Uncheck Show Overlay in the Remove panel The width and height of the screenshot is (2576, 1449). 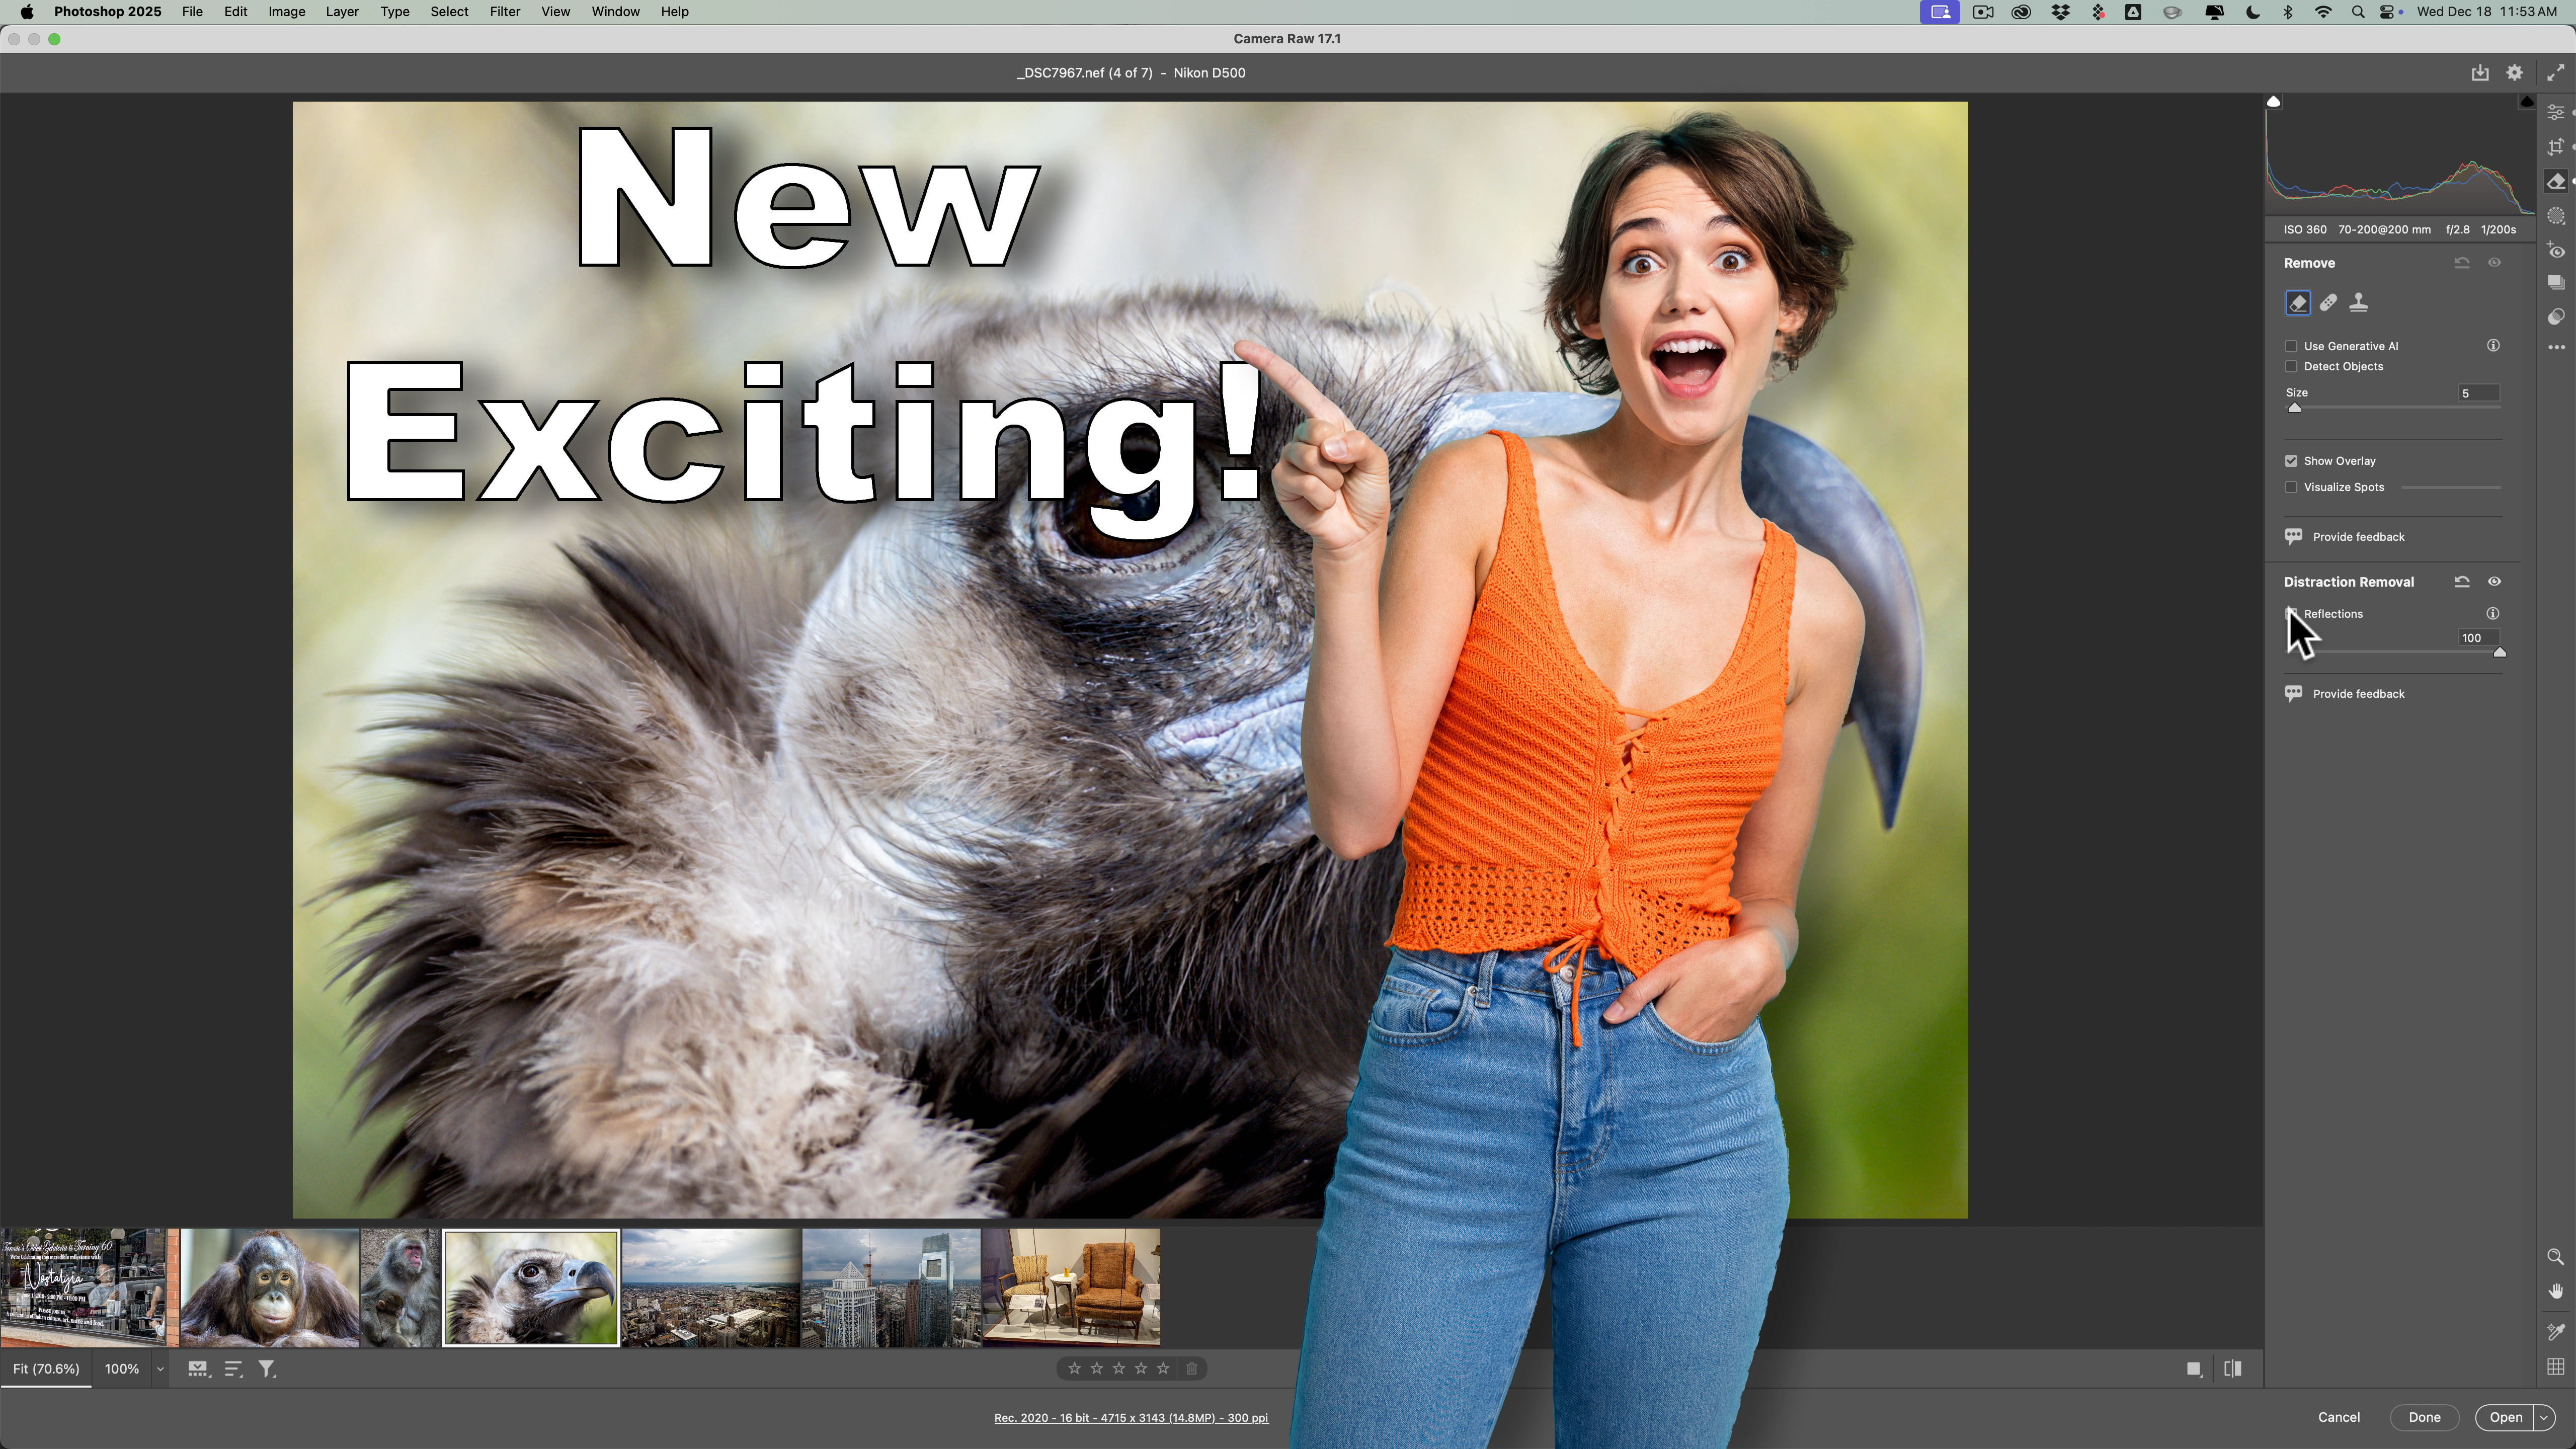[x=2292, y=461]
